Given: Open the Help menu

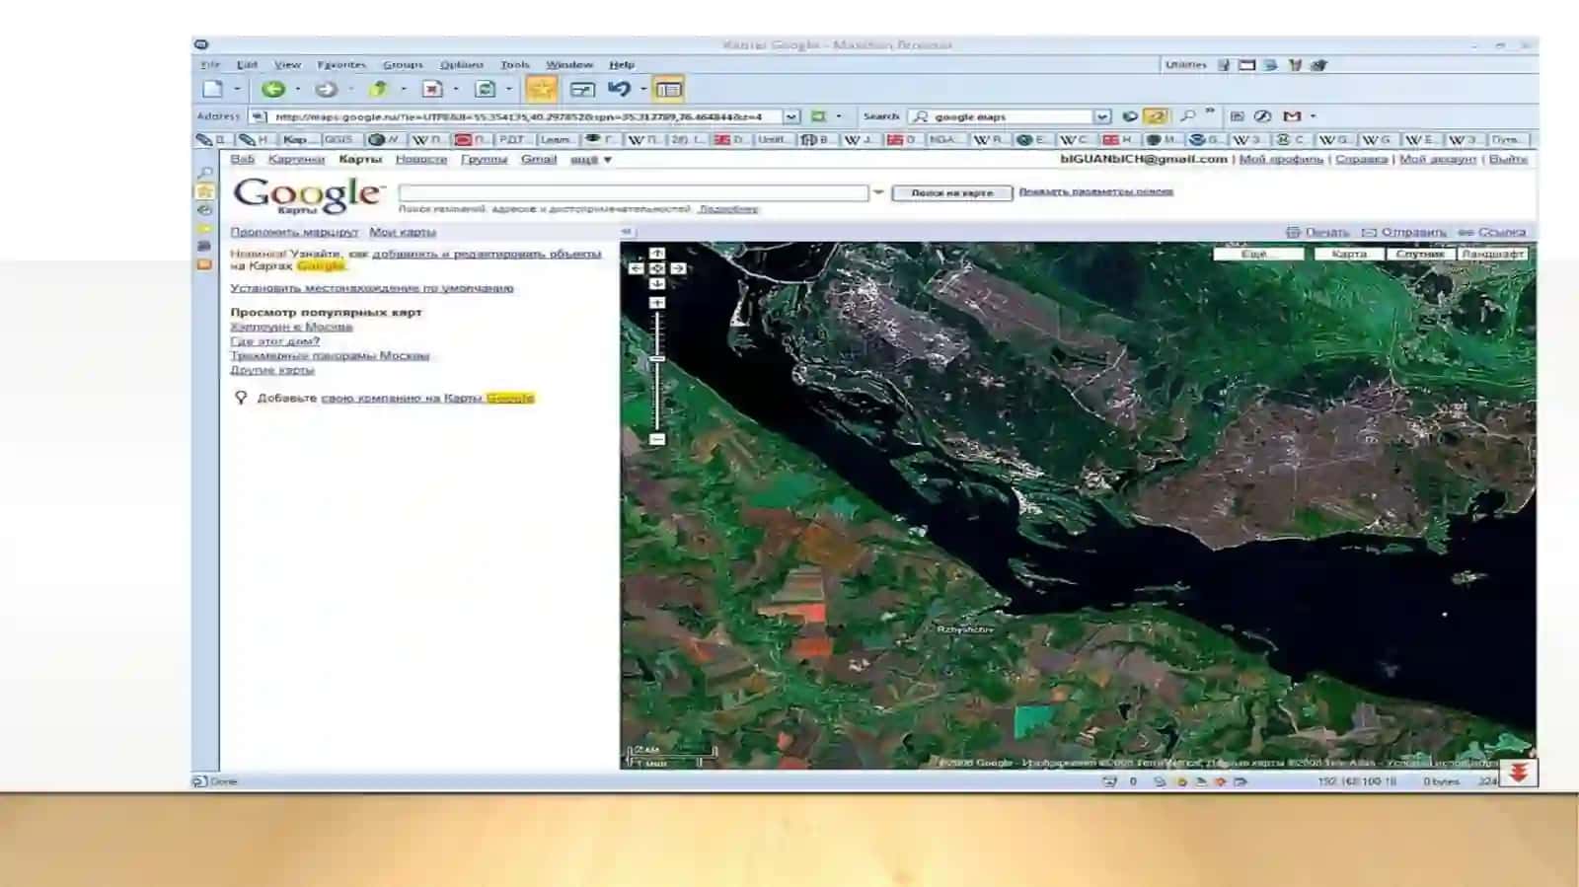Looking at the screenshot, I should coord(622,64).
